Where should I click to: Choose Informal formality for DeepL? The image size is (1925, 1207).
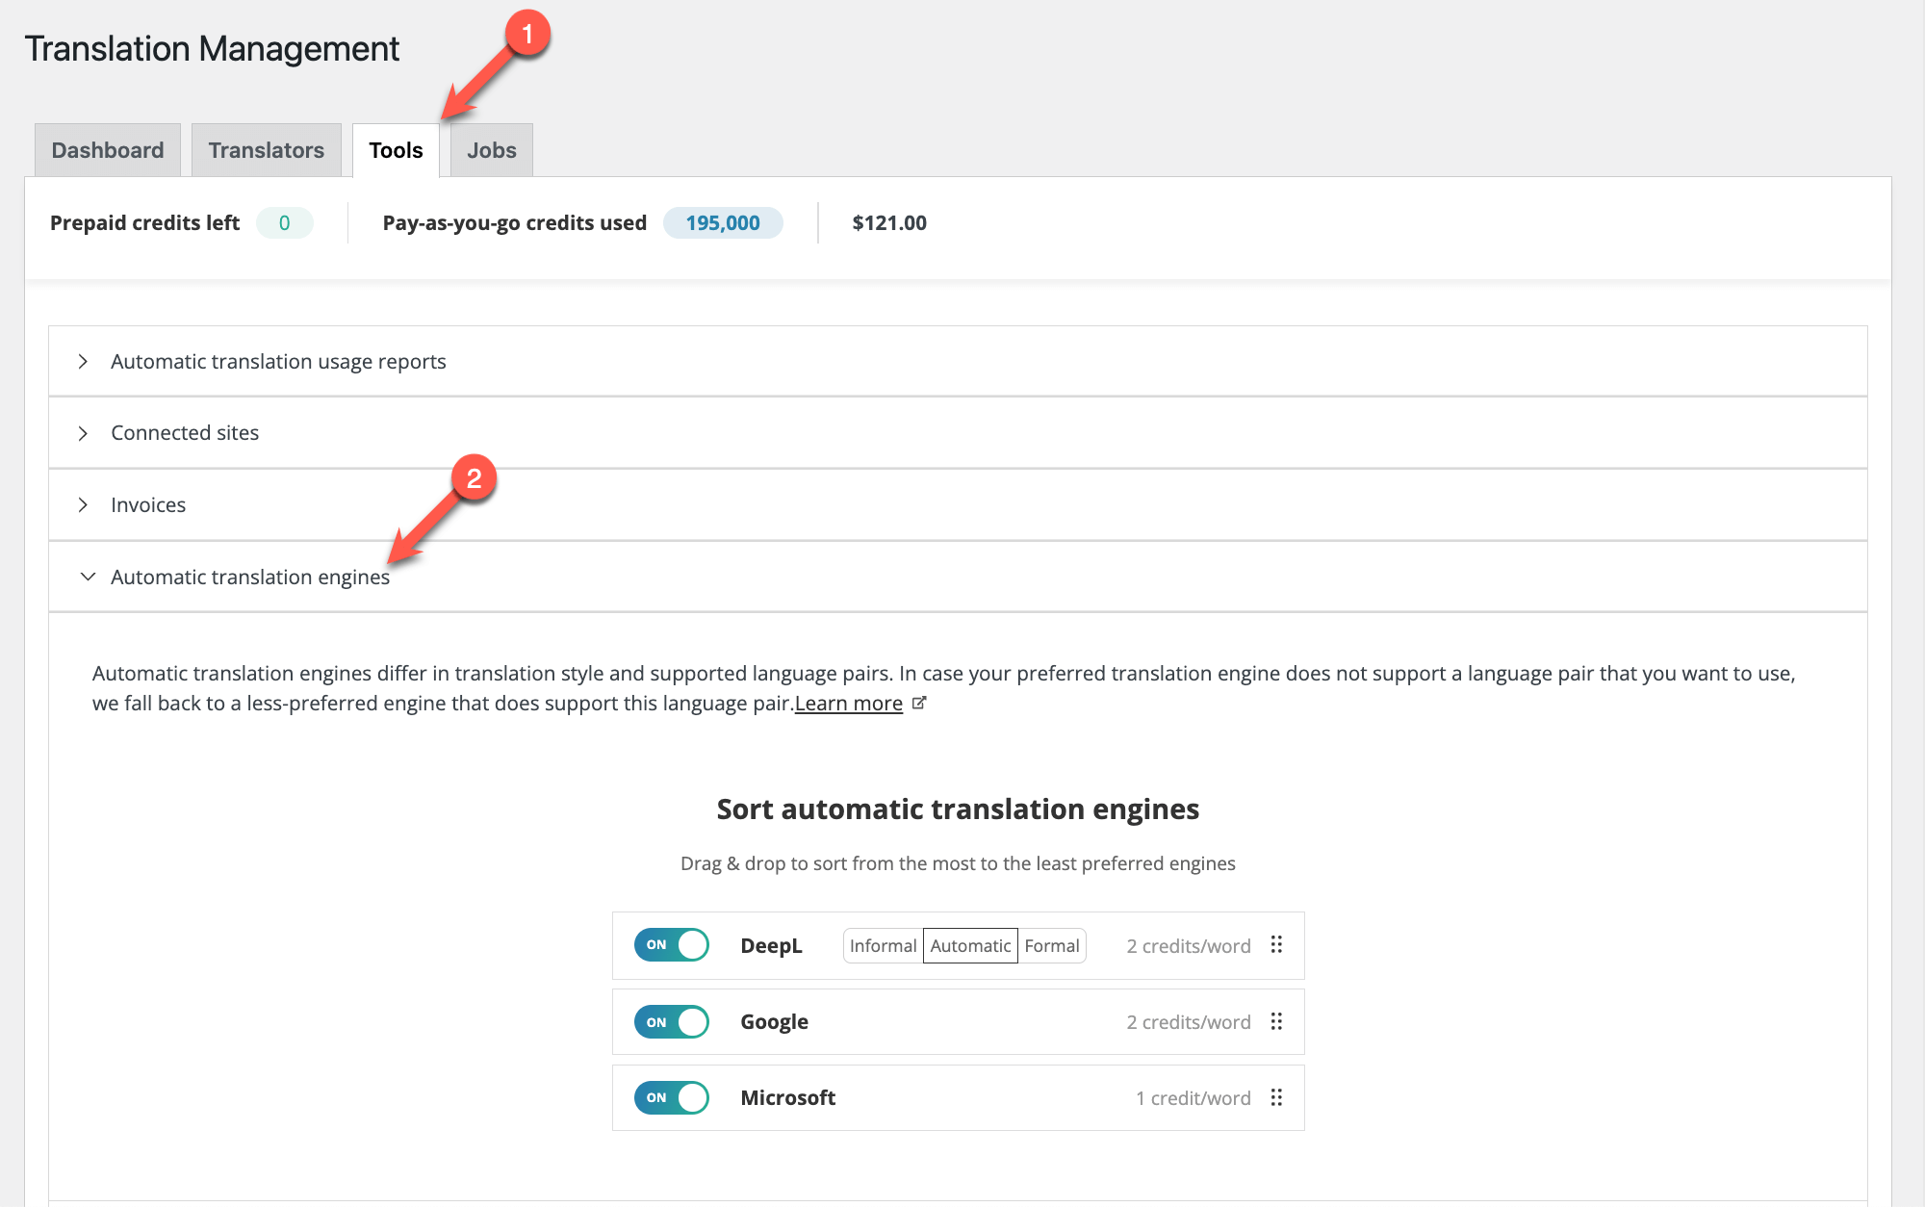pos(883,945)
